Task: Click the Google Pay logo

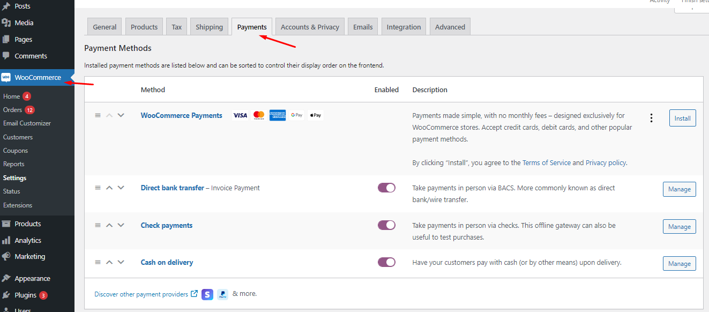Action: (297, 115)
